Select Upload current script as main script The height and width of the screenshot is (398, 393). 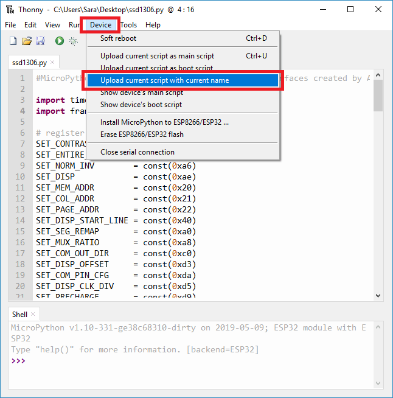click(x=157, y=56)
